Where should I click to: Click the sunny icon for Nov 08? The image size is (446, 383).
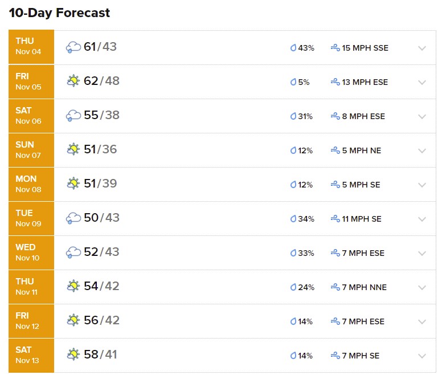coord(73,184)
